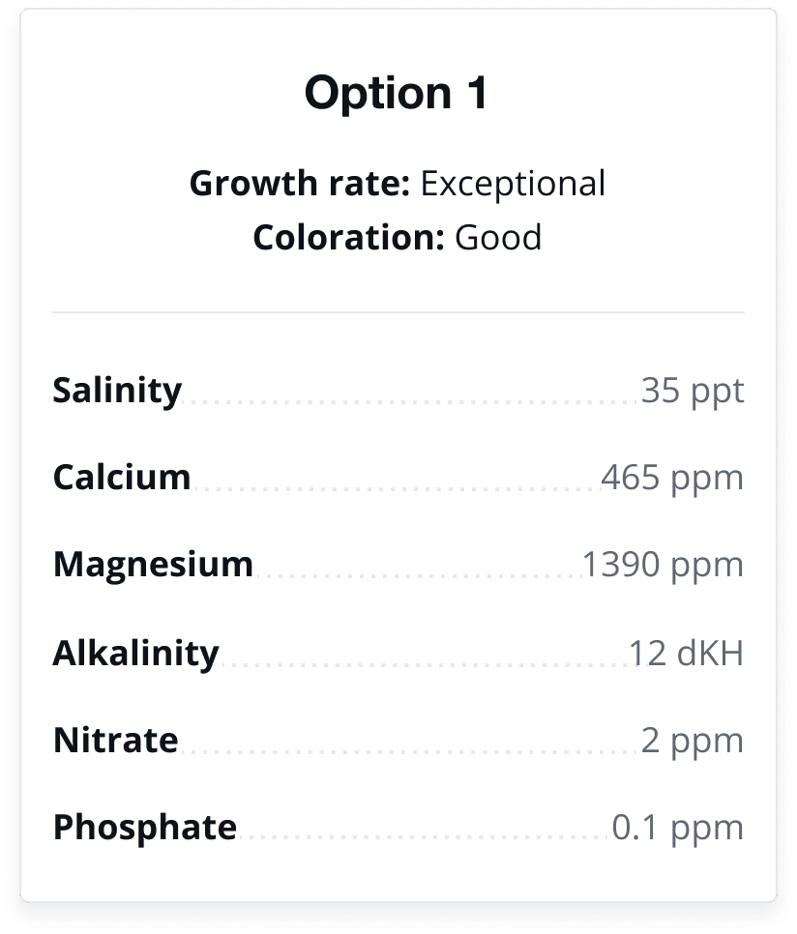Viewport: 797px width, 934px height.
Task: Select the 12 dKH alkalinity value
Action: pos(686,654)
